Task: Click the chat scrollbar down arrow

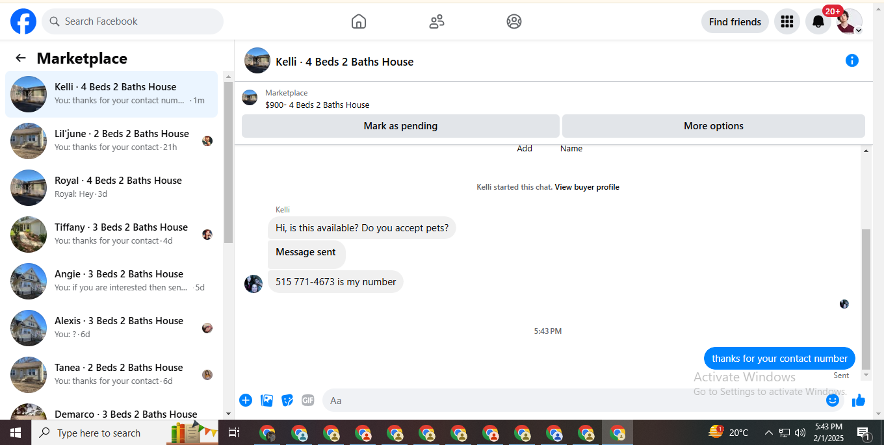Action: (x=866, y=375)
